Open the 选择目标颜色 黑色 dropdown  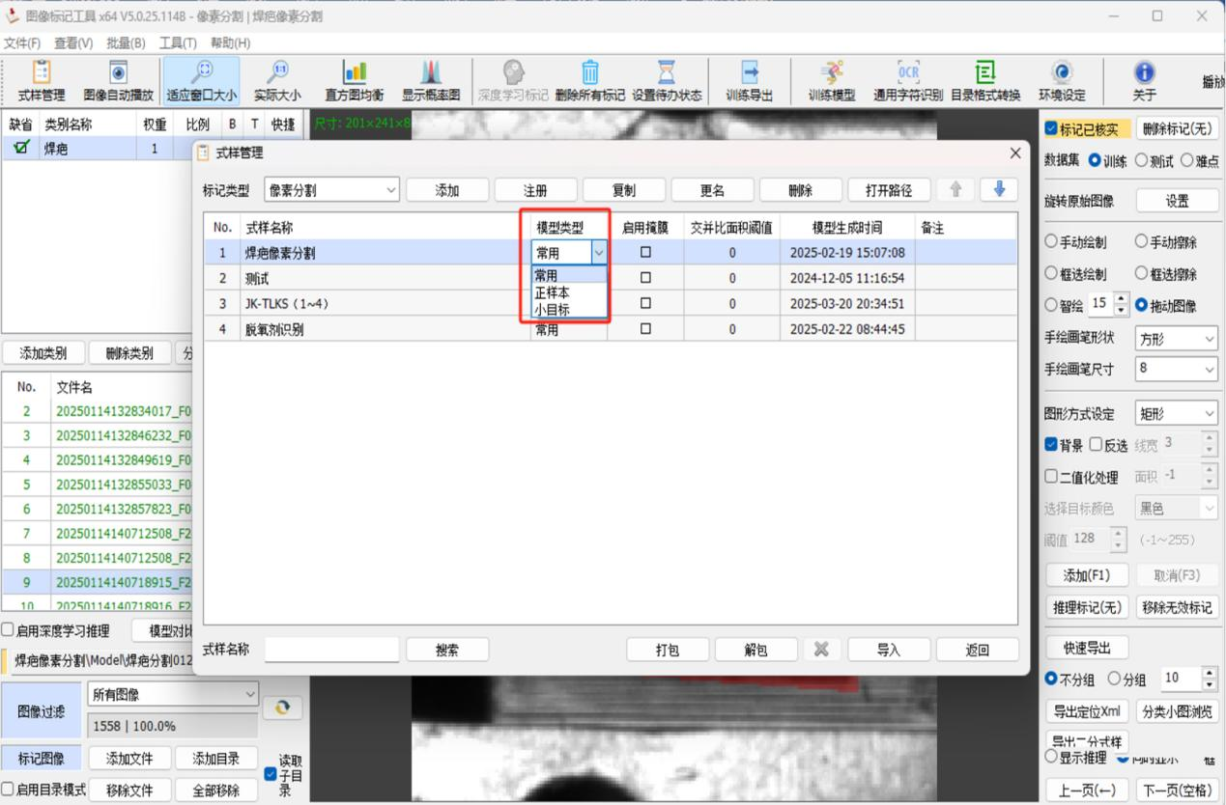1176,508
